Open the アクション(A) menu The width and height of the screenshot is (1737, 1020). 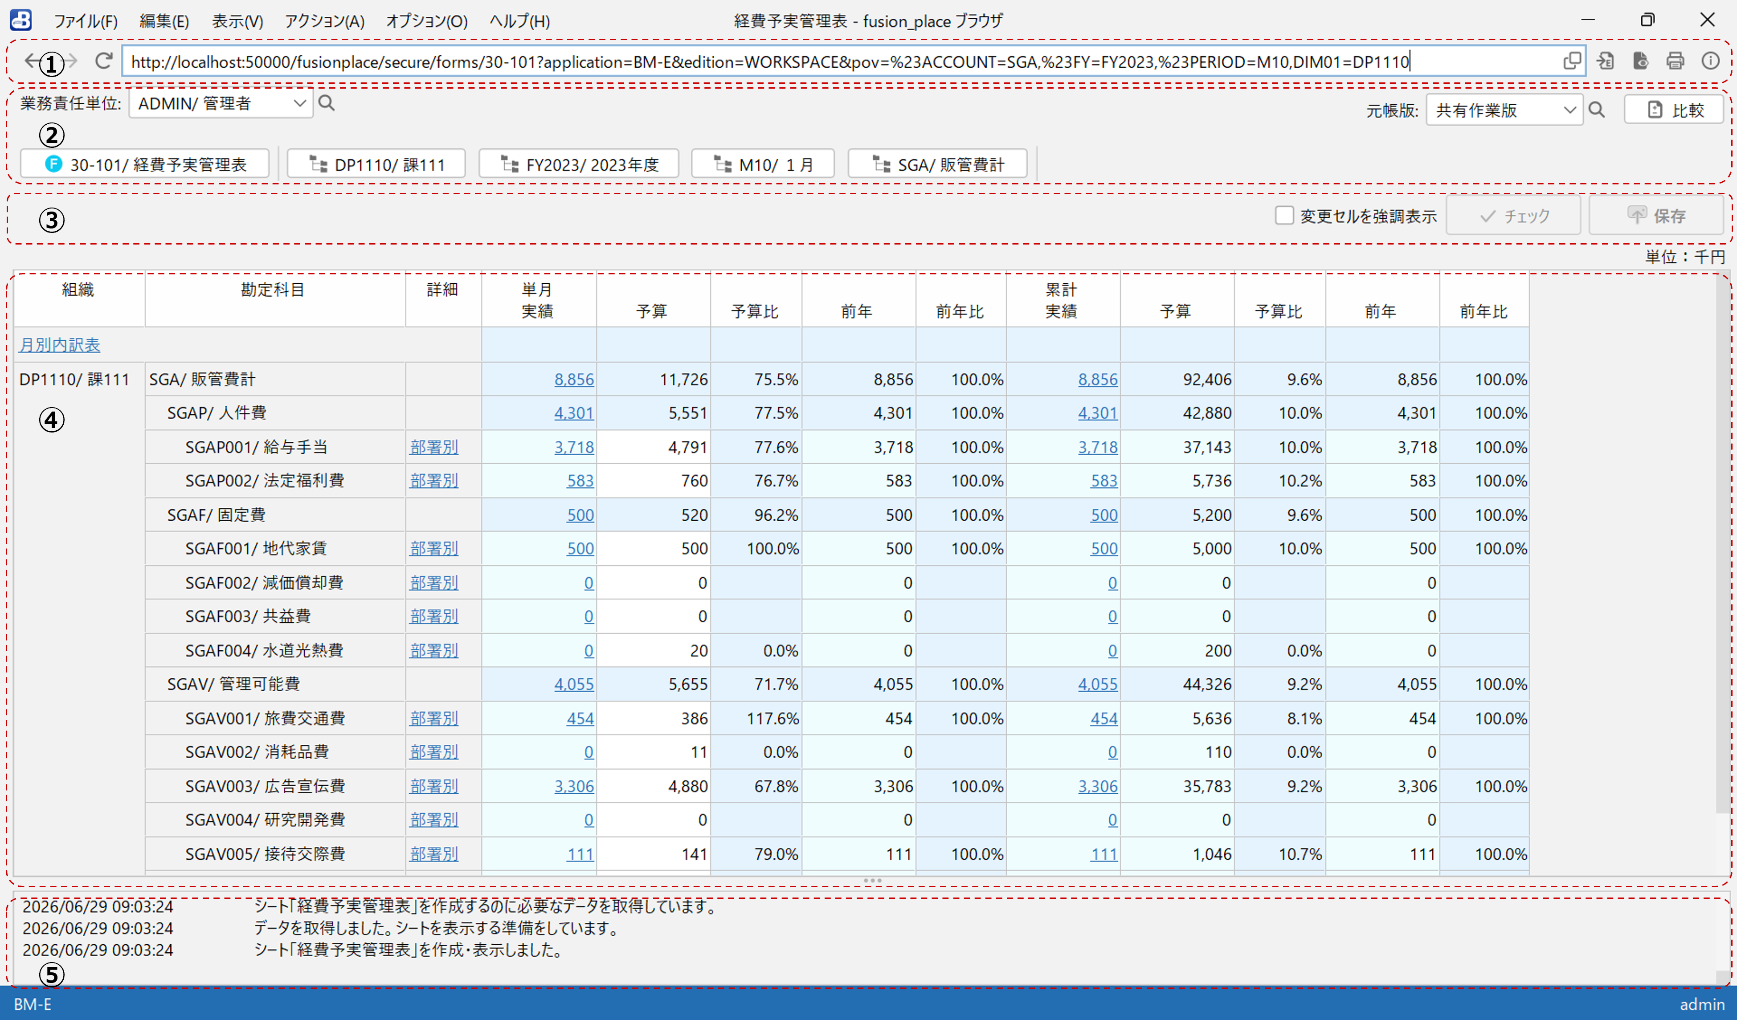pos(325,20)
